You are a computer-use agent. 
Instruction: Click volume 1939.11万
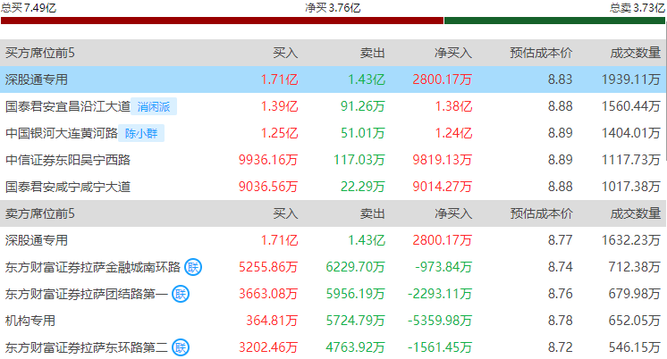[631, 79]
